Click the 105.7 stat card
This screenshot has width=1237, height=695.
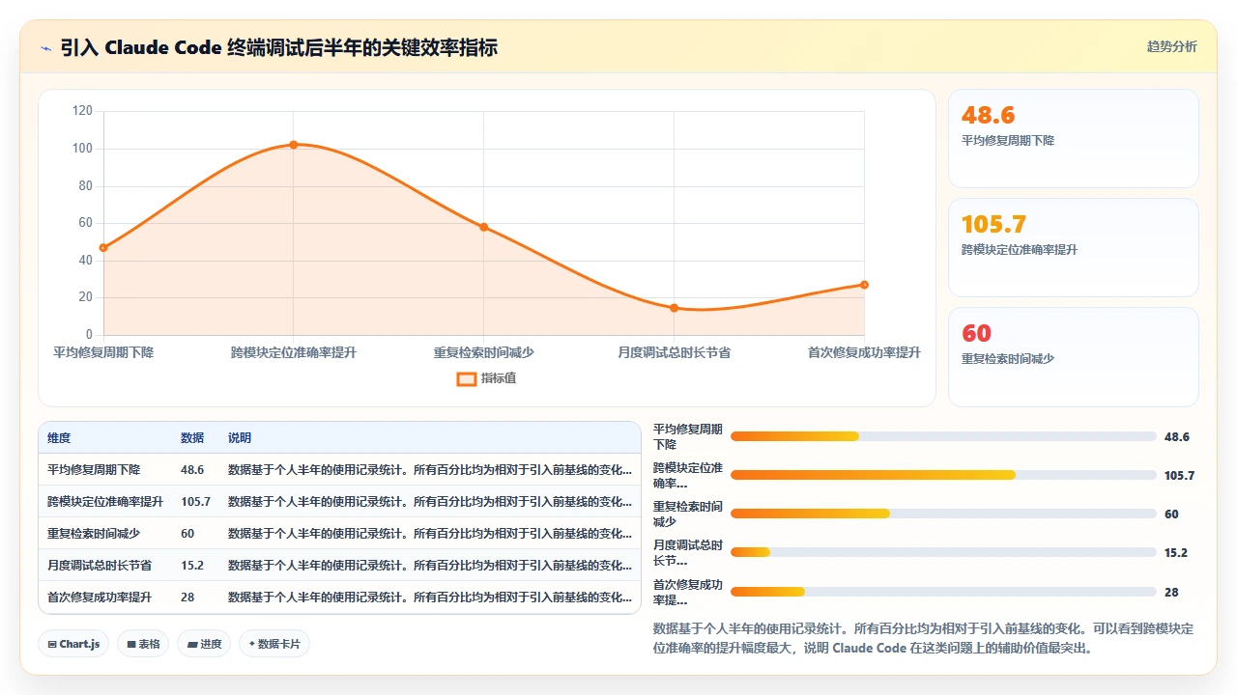1074,248
